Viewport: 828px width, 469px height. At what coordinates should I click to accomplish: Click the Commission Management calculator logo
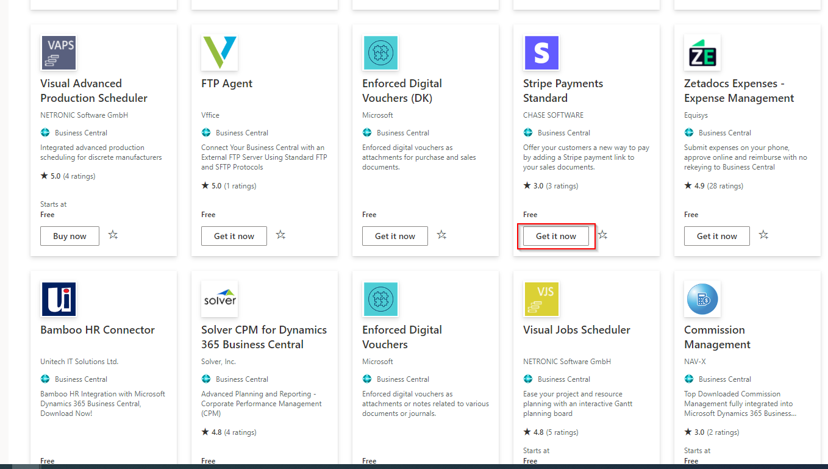pyautogui.click(x=702, y=299)
